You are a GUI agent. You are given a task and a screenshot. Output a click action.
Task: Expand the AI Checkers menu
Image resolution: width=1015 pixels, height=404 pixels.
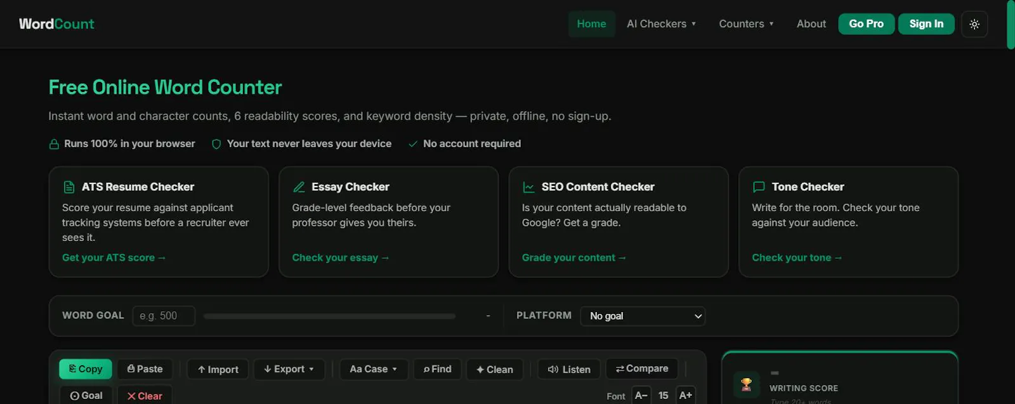point(662,24)
